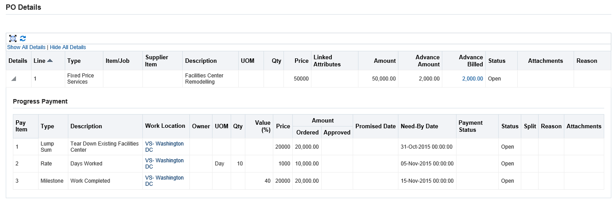Screen dimensions: 614x207
Task: Click the maximize table (detach) icon
Action: coord(13,38)
